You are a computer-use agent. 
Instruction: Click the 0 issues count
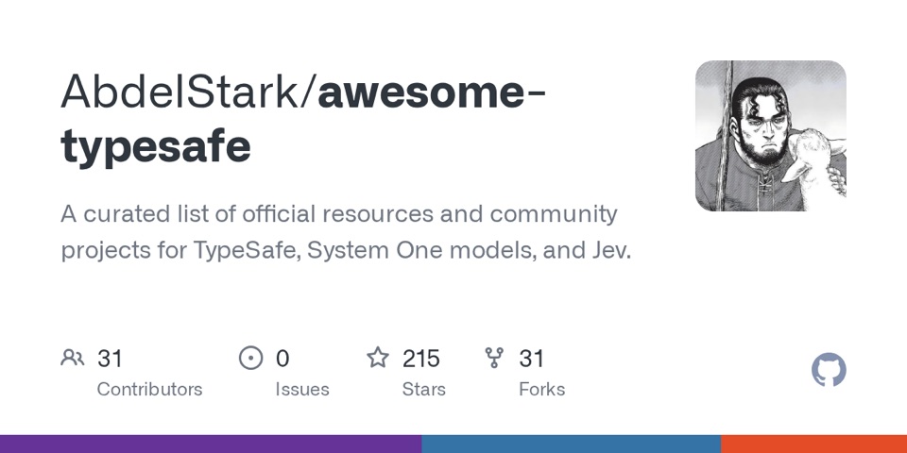282,359
